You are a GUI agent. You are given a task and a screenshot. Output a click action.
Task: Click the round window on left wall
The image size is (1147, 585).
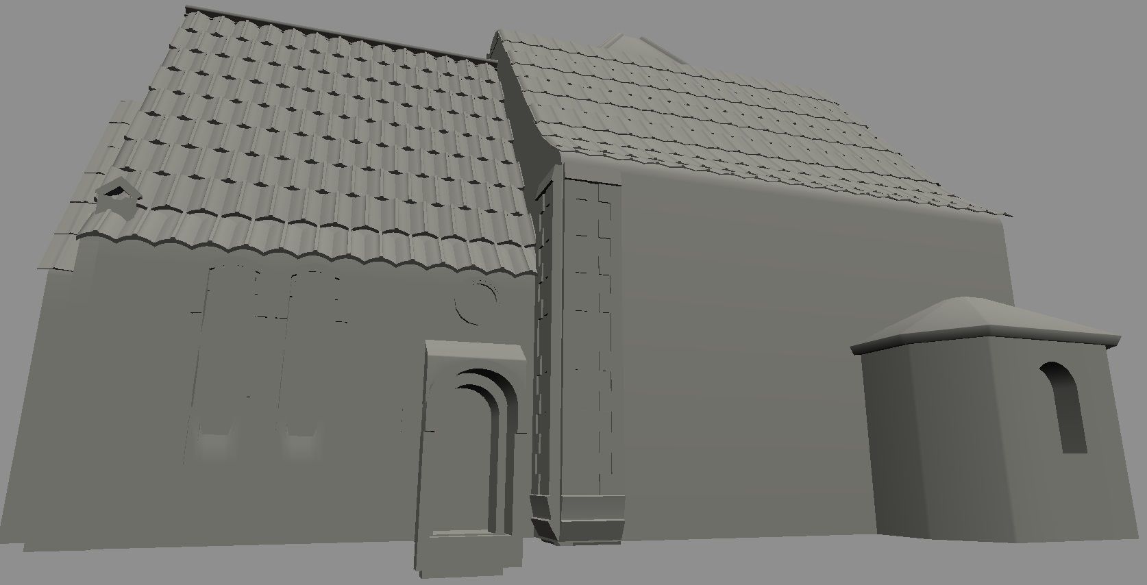[x=476, y=302]
